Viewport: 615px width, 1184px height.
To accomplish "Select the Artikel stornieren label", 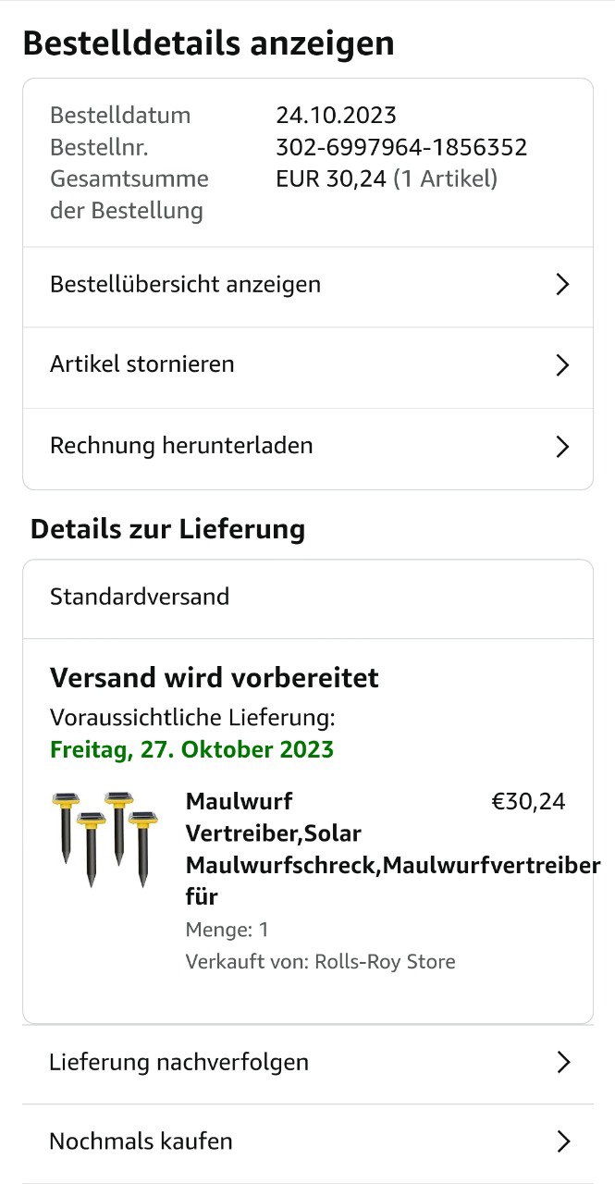I will pos(141,364).
